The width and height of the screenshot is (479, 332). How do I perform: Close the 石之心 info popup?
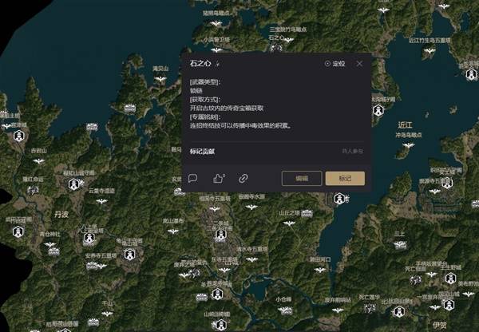(359, 64)
